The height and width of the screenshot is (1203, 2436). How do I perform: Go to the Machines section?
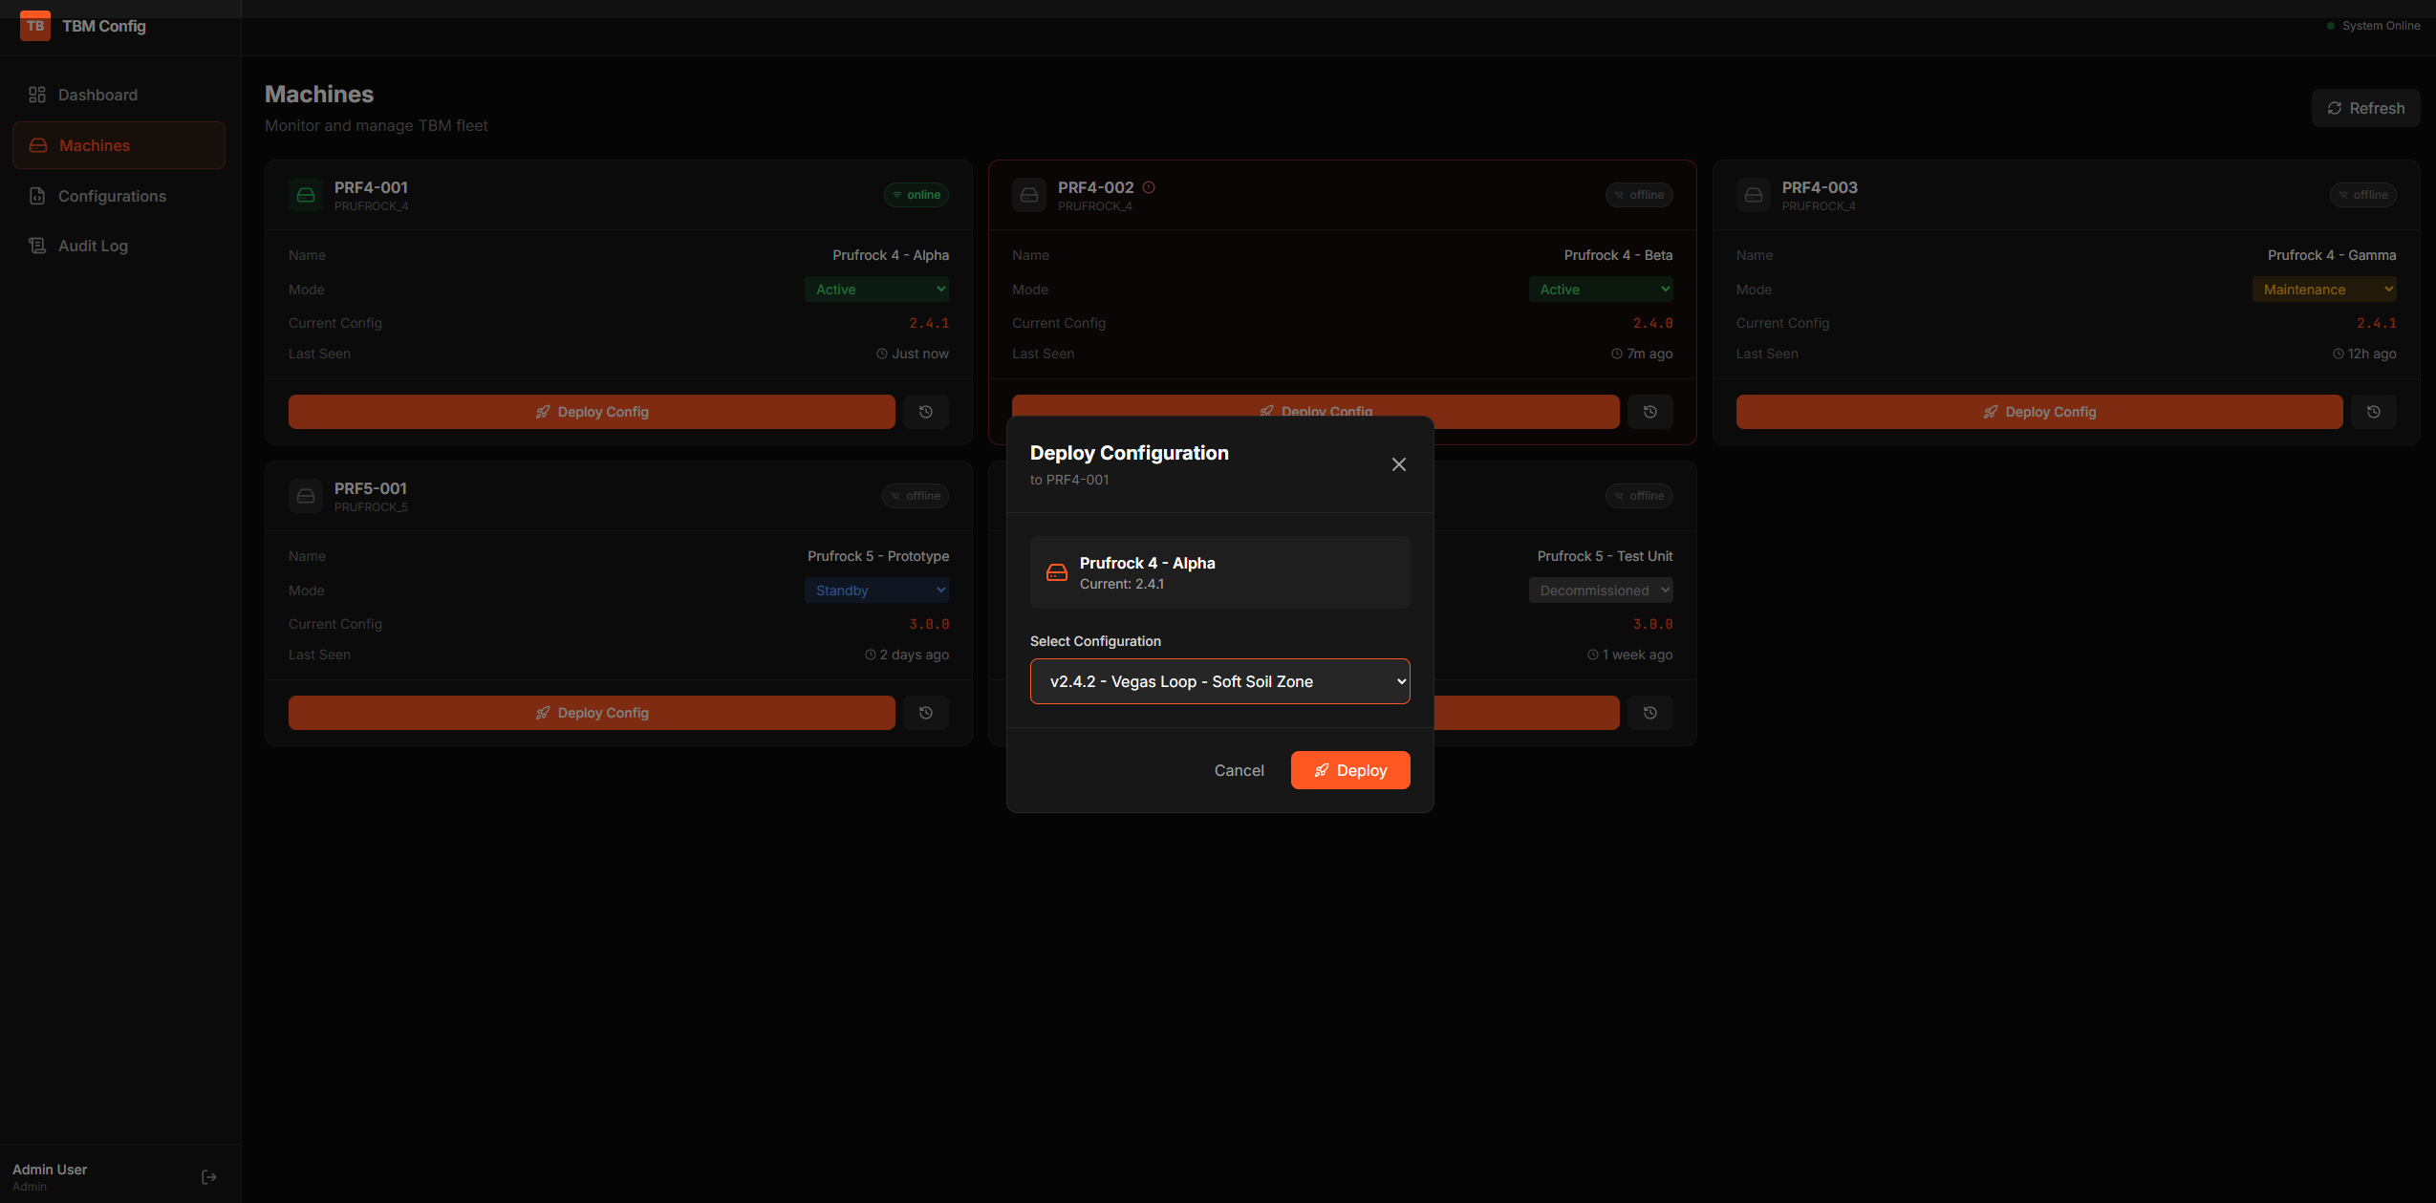[x=119, y=145]
